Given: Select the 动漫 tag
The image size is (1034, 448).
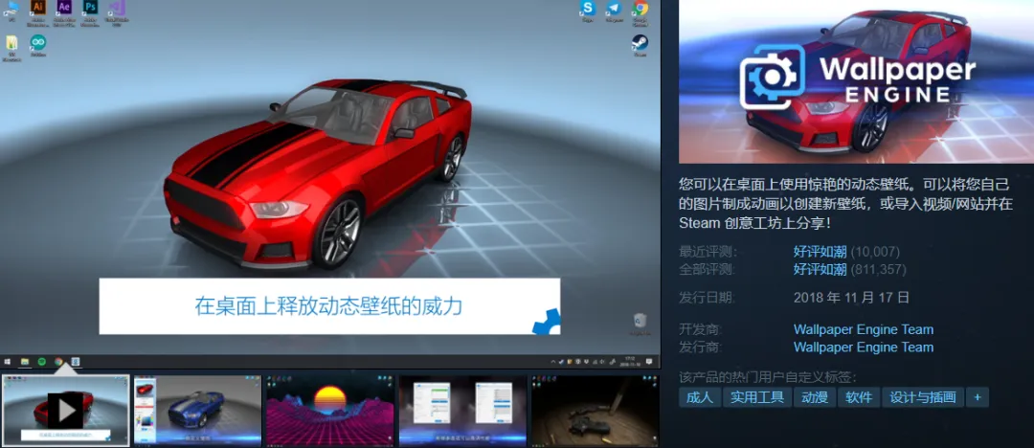Looking at the screenshot, I should coord(815,397).
